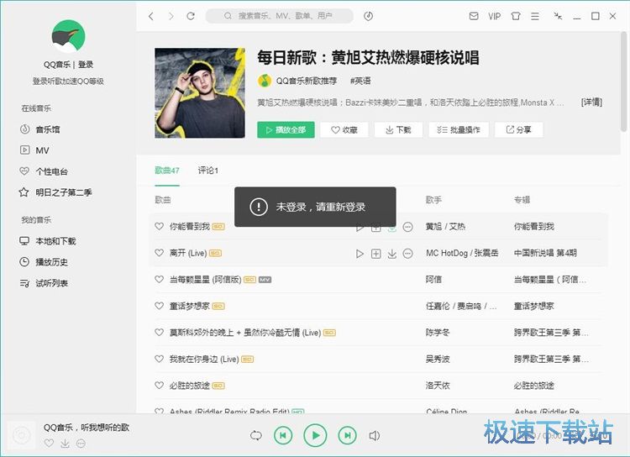Open more options in player bar
Screen dimensions: 630x457
81,444
